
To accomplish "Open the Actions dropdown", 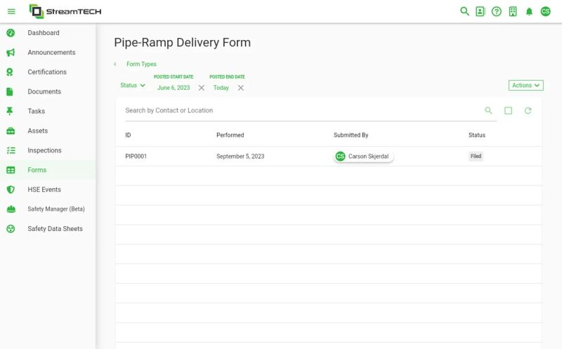I will [x=526, y=85].
